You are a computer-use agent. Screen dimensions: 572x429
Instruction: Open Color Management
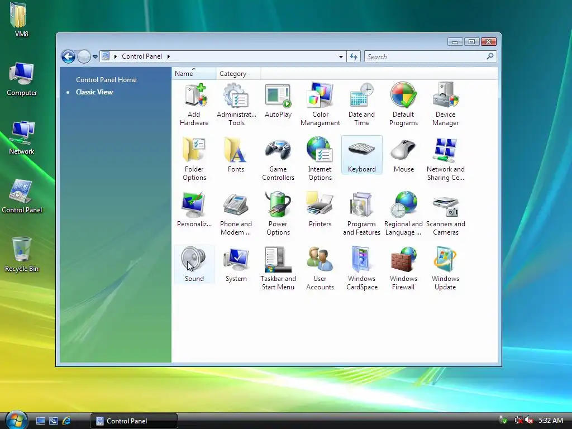[x=320, y=104]
